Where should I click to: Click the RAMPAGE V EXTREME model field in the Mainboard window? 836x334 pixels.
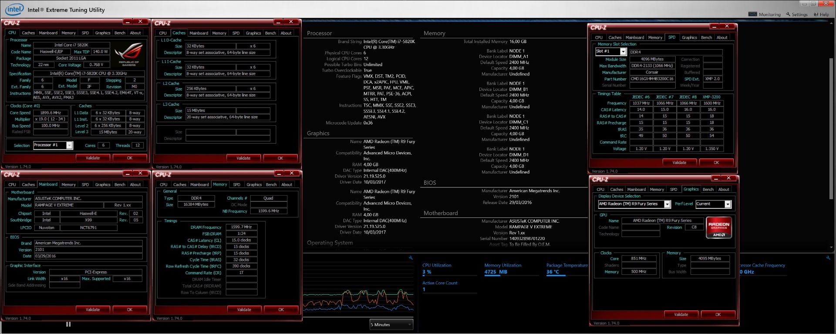click(x=69, y=205)
